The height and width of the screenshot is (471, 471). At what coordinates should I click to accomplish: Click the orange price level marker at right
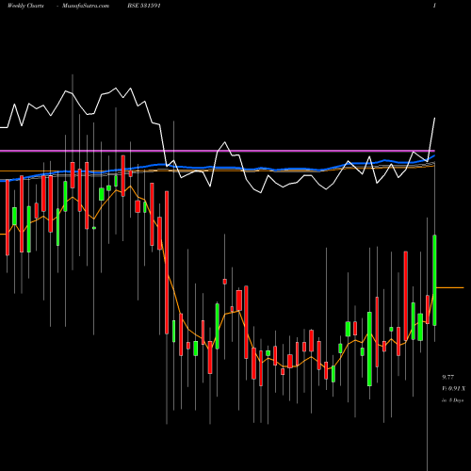tap(450, 287)
